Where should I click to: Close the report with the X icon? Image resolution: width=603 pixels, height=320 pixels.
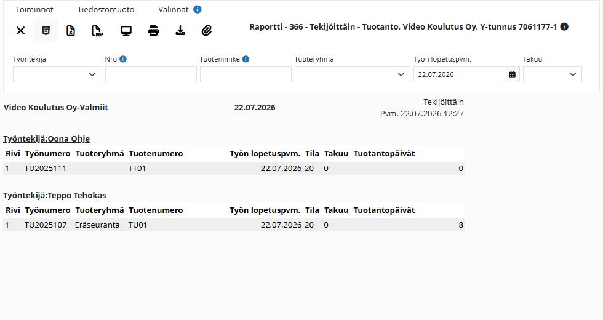pyautogui.click(x=20, y=30)
